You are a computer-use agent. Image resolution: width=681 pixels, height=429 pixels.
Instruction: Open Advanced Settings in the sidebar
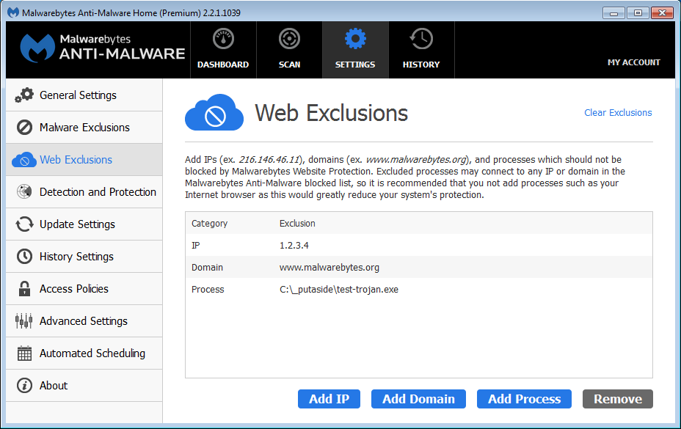coord(84,321)
